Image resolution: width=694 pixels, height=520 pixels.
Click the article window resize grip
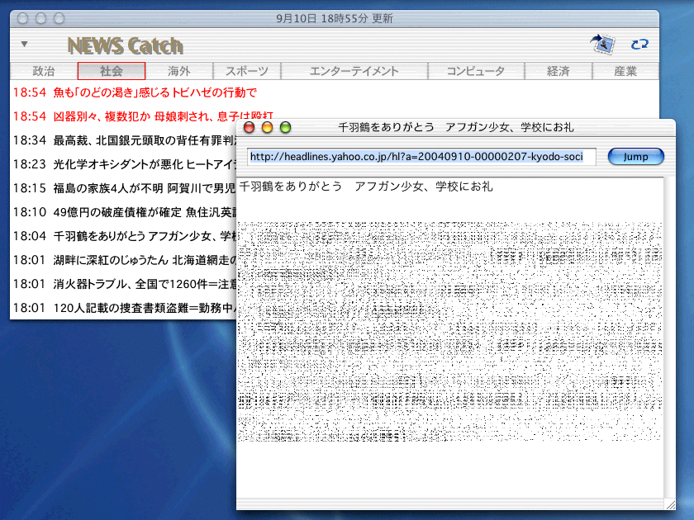[669, 503]
